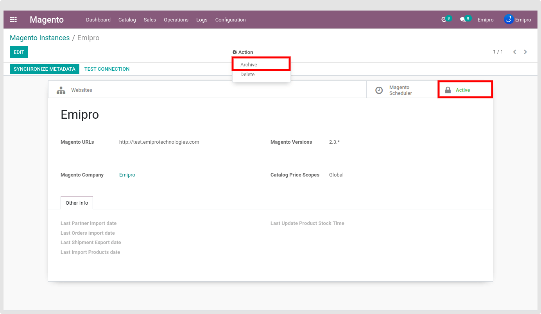Image resolution: width=541 pixels, height=314 pixels.
Task: Click the Catalog Price Scopes label
Action: (295, 175)
